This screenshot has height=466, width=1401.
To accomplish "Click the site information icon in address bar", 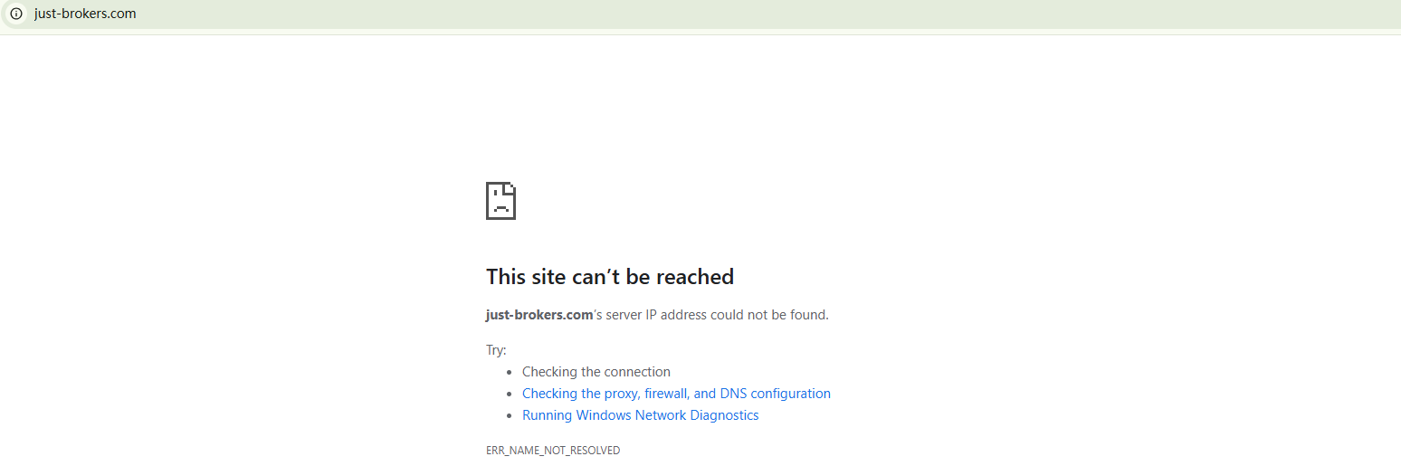I will click(15, 14).
